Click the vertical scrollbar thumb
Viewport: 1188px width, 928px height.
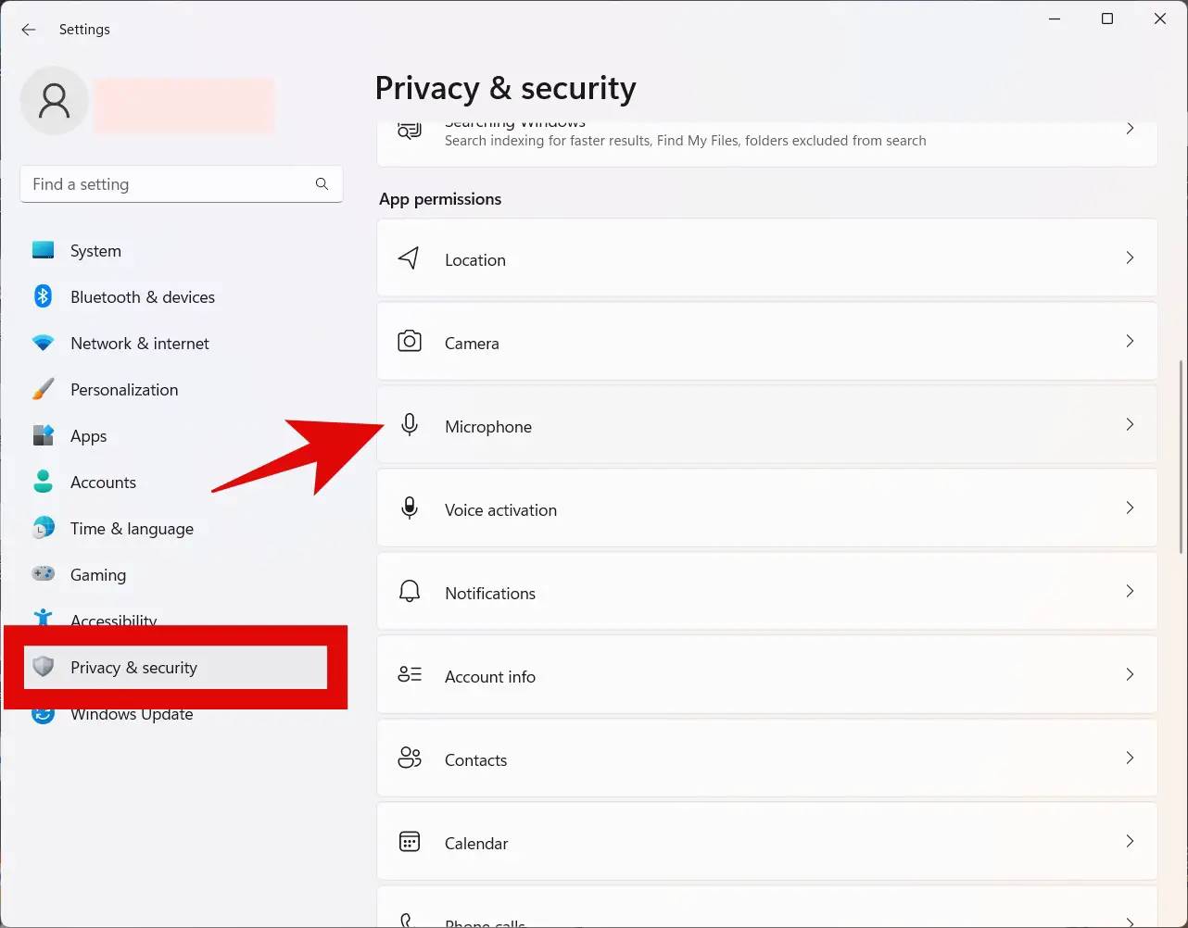click(1182, 457)
